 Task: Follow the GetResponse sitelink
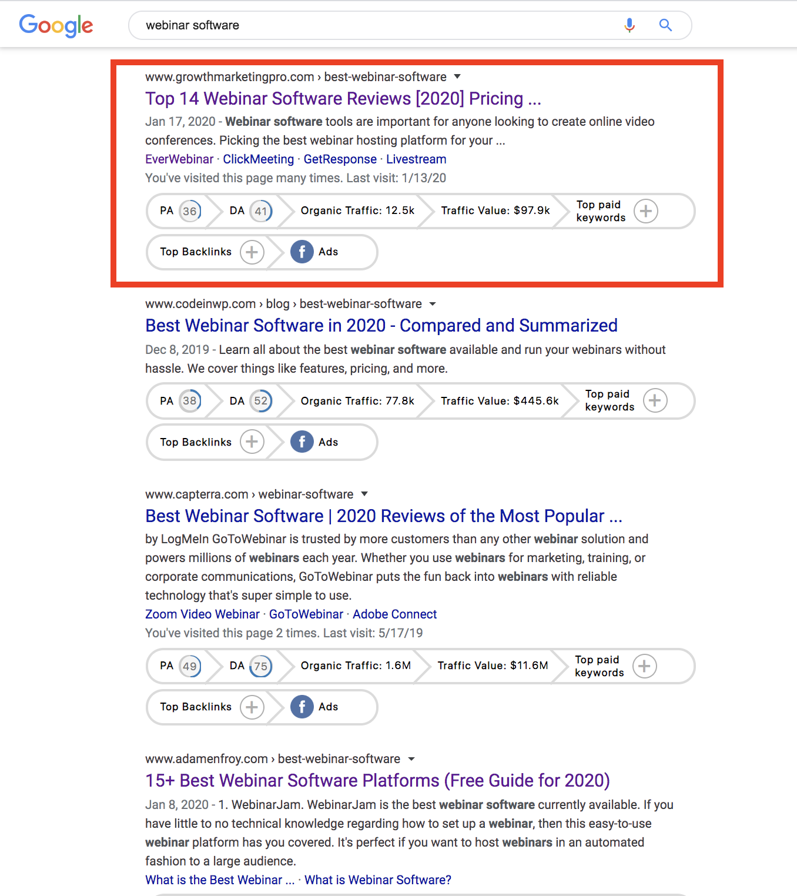(340, 159)
